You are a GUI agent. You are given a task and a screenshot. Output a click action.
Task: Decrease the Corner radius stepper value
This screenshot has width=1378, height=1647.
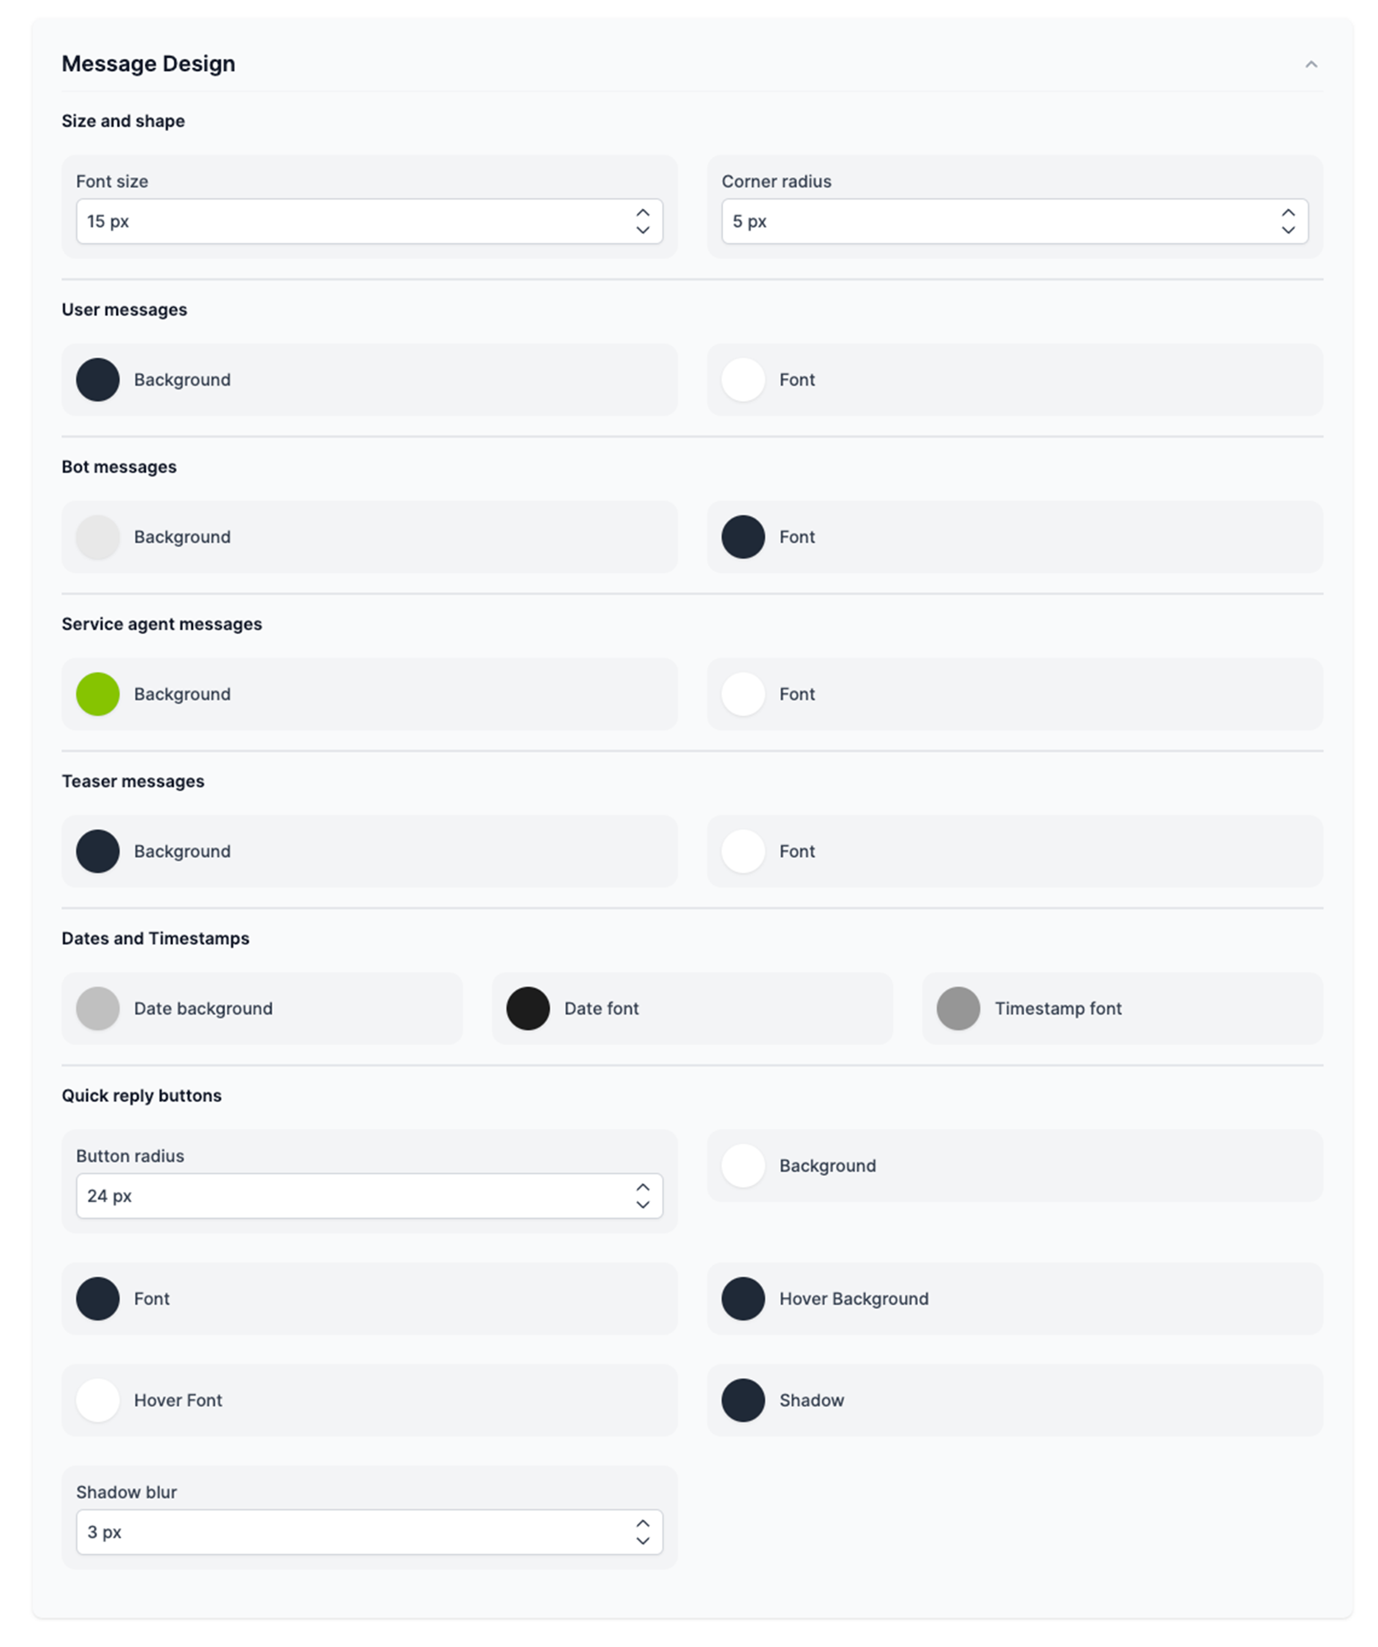click(1288, 230)
